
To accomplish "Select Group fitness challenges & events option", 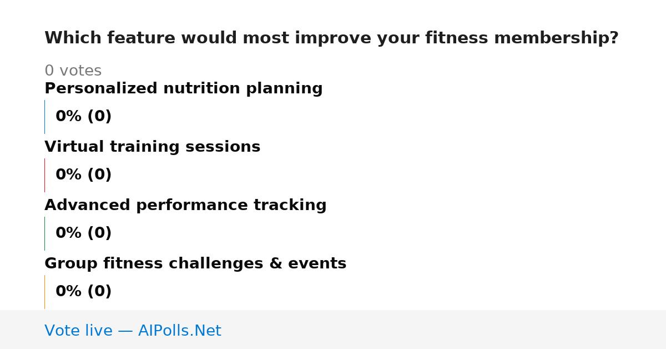I will click(x=195, y=264).
